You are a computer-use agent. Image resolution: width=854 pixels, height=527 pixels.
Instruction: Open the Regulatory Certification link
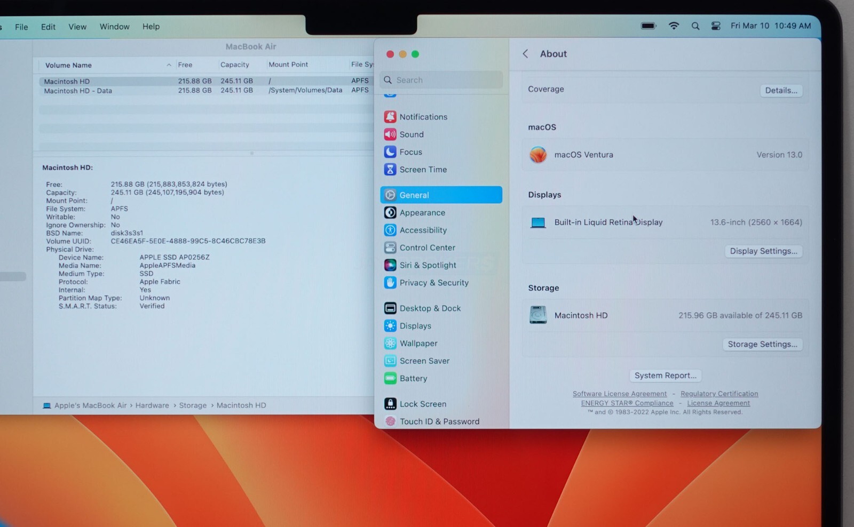719,394
